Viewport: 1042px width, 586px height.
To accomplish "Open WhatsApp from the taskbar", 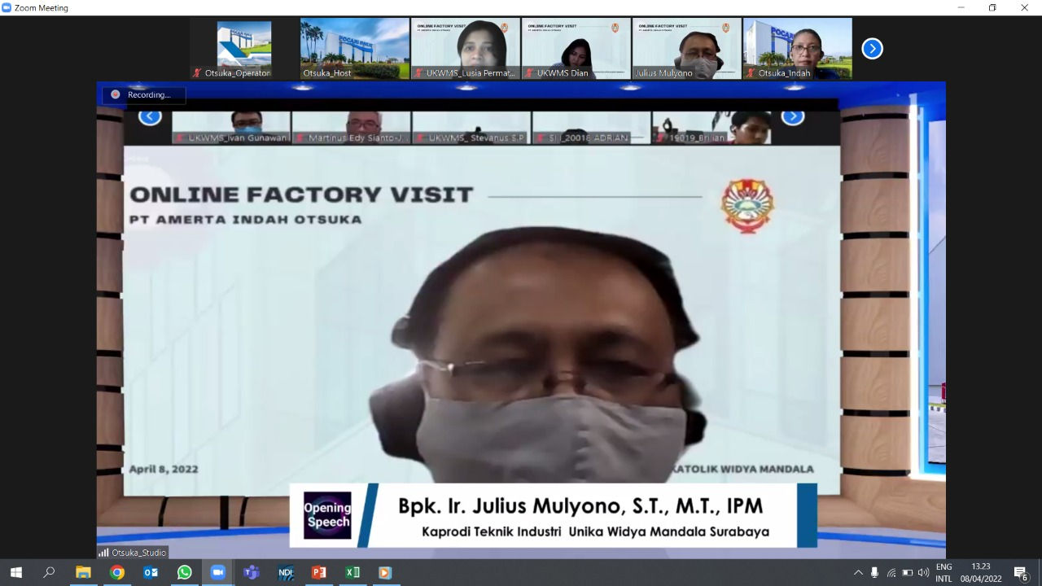I will pos(184,572).
